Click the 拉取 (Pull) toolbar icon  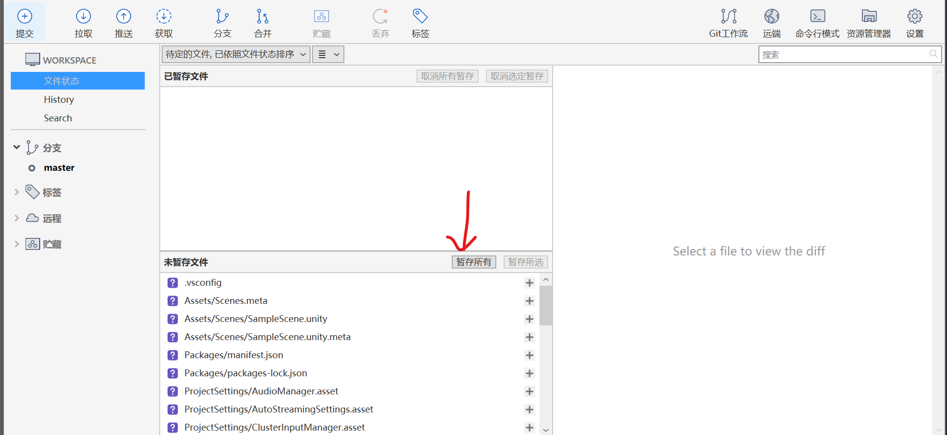[x=83, y=17]
